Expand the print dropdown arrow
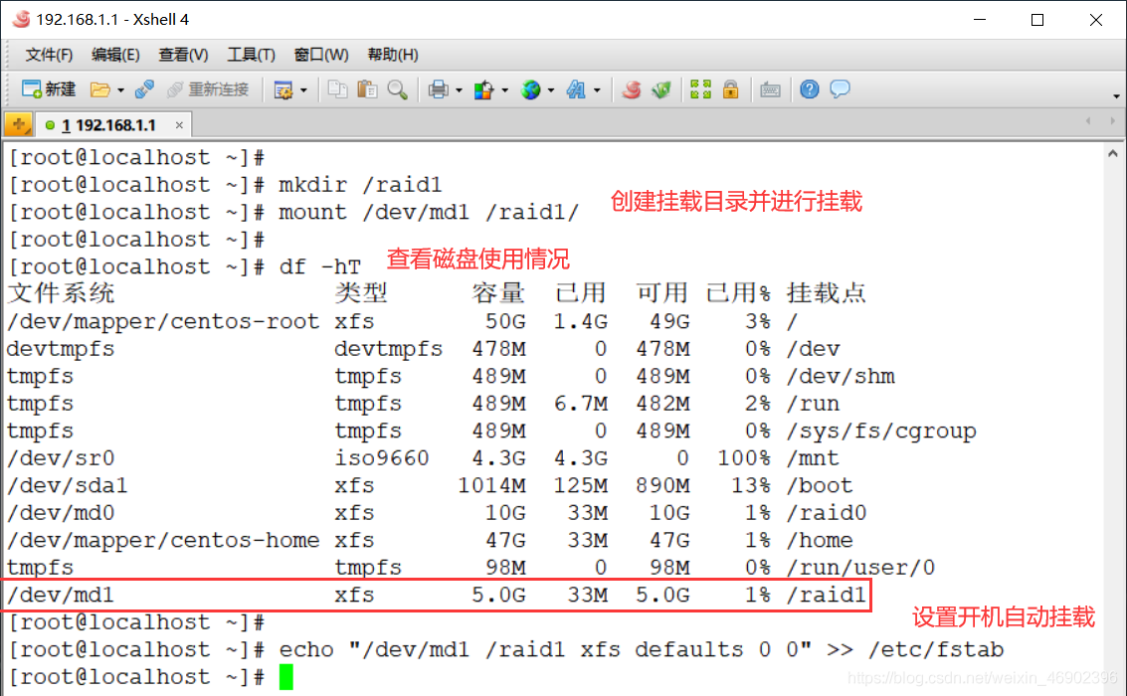 459,90
